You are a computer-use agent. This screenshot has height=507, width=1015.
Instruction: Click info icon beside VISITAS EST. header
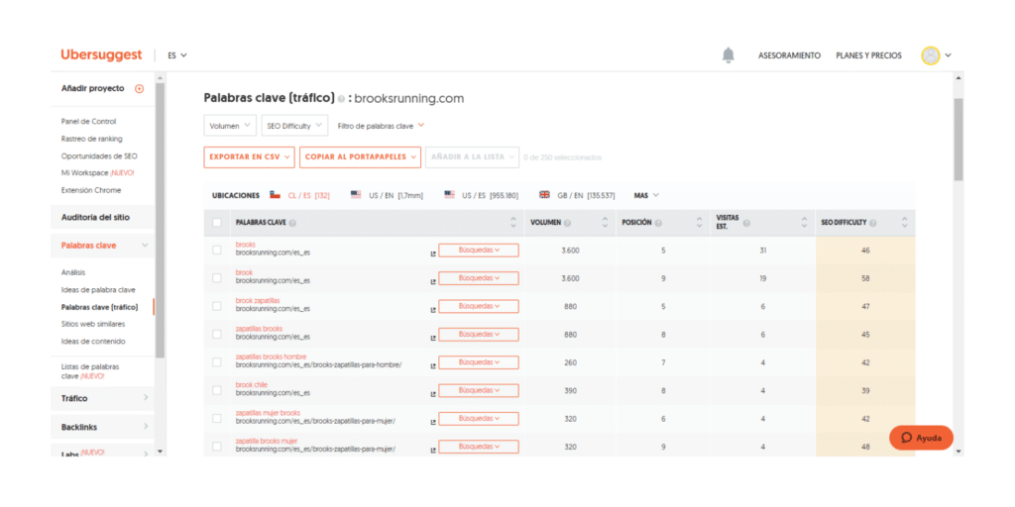(x=746, y=223)
